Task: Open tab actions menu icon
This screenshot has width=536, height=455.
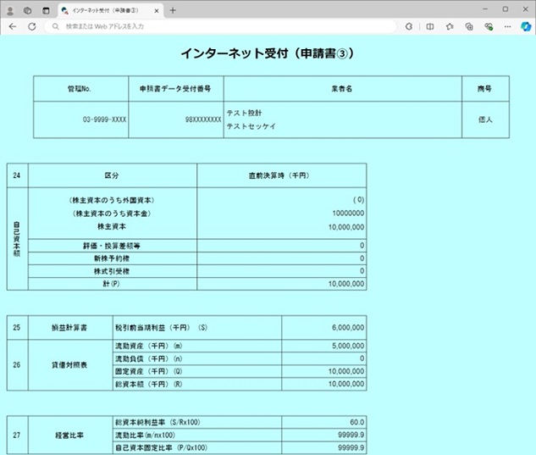Action: tap(46, 11)
